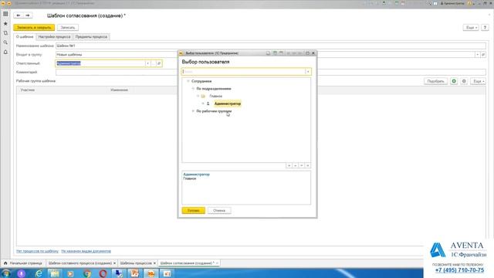
Task: Open the sections grid menu icon
Action: [5, 14]
